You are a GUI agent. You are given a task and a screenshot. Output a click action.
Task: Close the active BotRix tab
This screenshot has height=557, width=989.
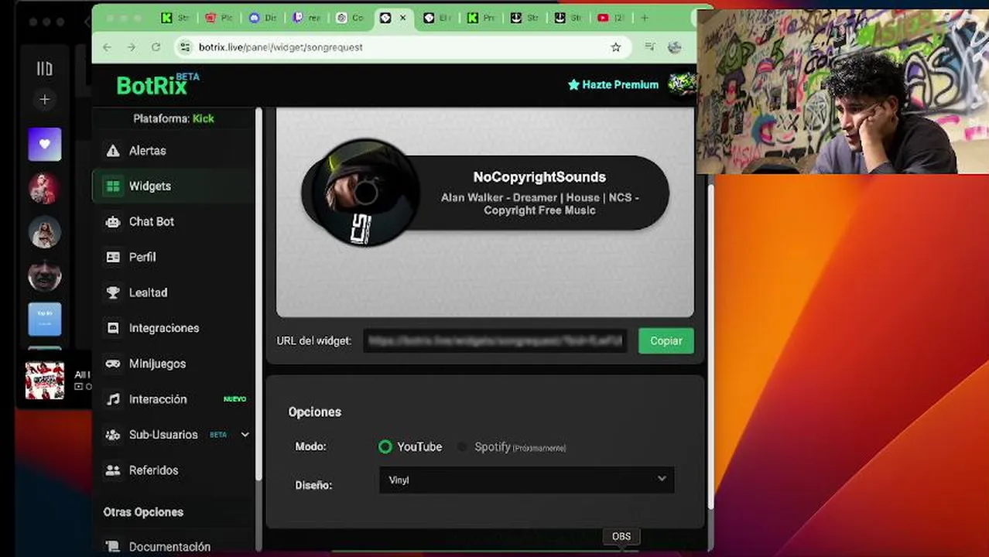pyautogui.click(x=402, y=18)
